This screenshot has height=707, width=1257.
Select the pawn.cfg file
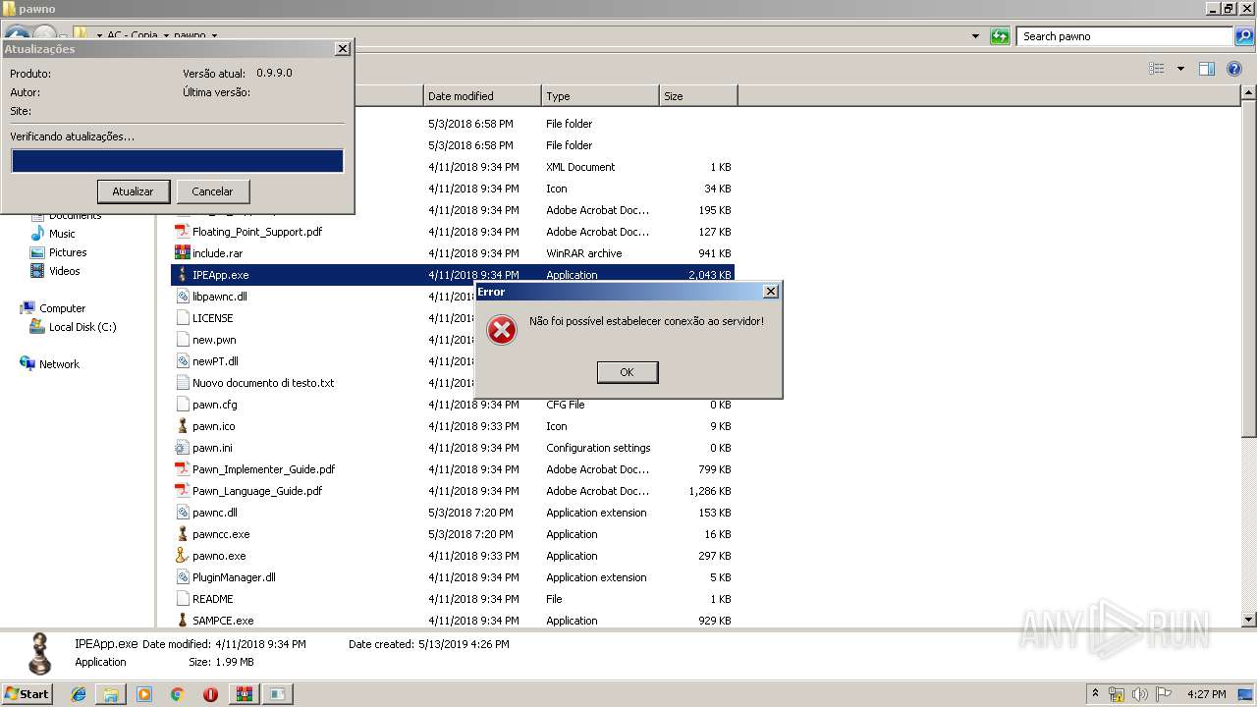[x=214, y=405]
